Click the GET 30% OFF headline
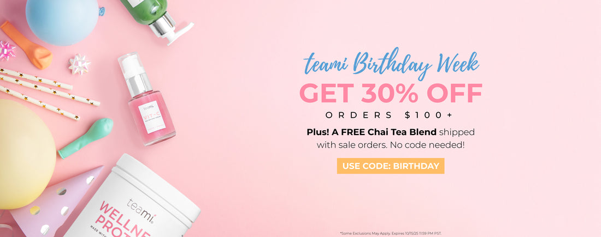Viewport: 601px width, 237px height. [x=391, y=93]
